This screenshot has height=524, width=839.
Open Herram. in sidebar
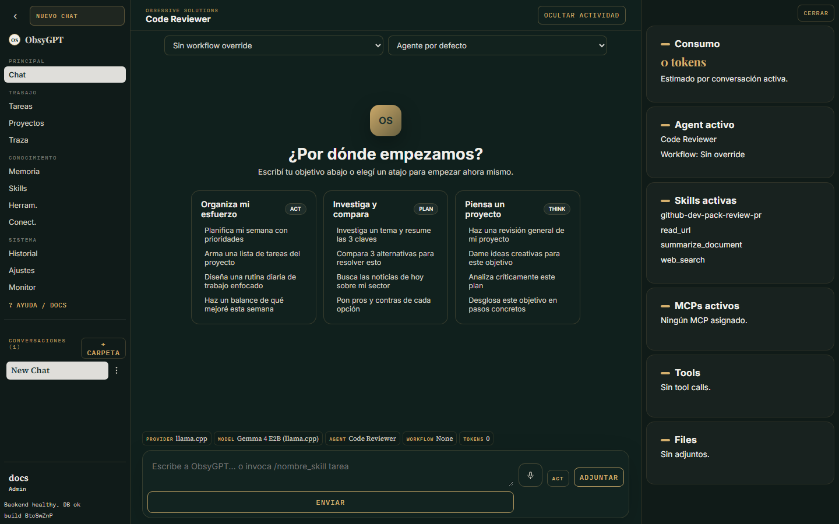65,205
